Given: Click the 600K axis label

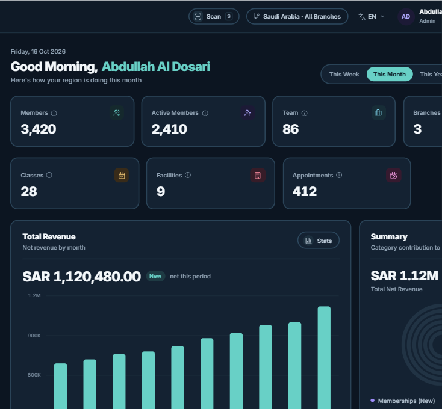Looking at the screenshot, I should 34,375.
